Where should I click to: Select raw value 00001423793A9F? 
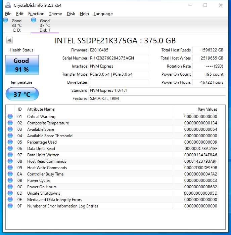point(200,161)
